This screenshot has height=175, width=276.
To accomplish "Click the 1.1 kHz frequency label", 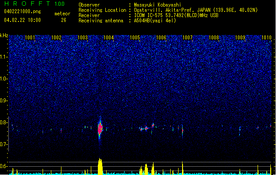I will [x=4, y=57].
